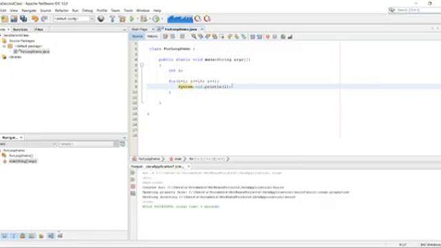Click the last icon on the main toolbar
441x248 pixels.
[207, 19]
